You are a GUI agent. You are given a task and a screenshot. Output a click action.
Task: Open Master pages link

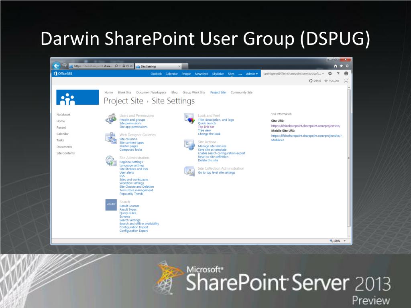[129, 146]
